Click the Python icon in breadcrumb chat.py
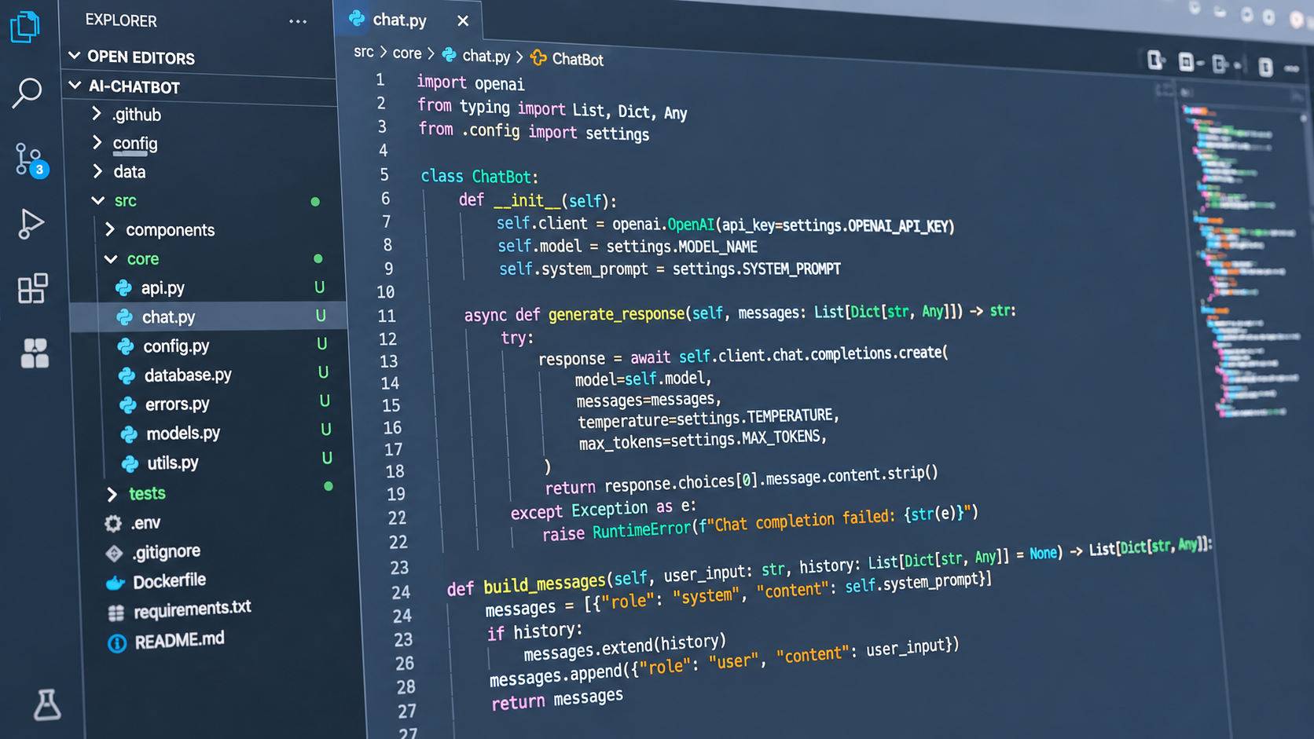 pyautogui.click(x=449, y=54)
